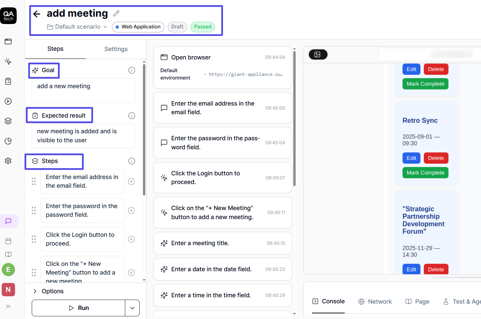Click the info icon beside Expected result
The image size is (481, 319).
click(x=132, y=116)
